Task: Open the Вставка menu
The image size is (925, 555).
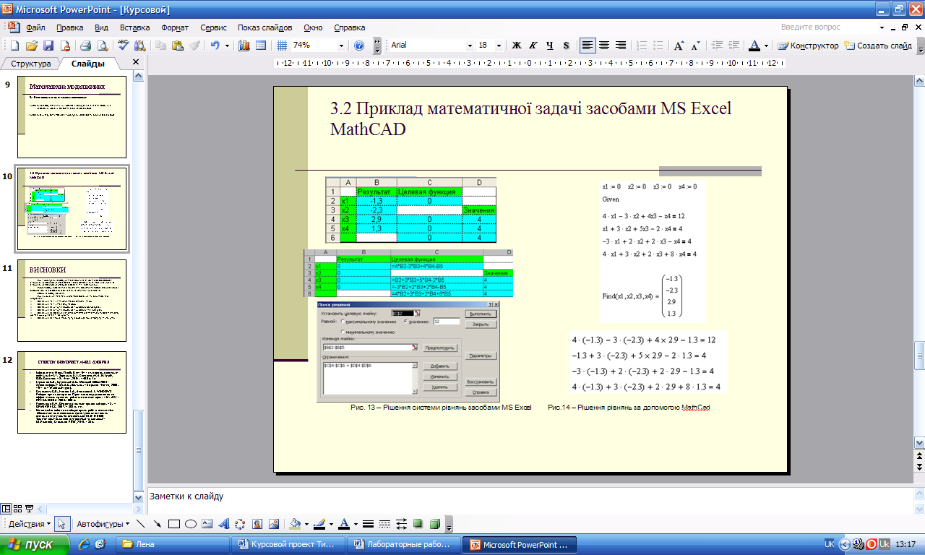Action: (x=134, y=27)
